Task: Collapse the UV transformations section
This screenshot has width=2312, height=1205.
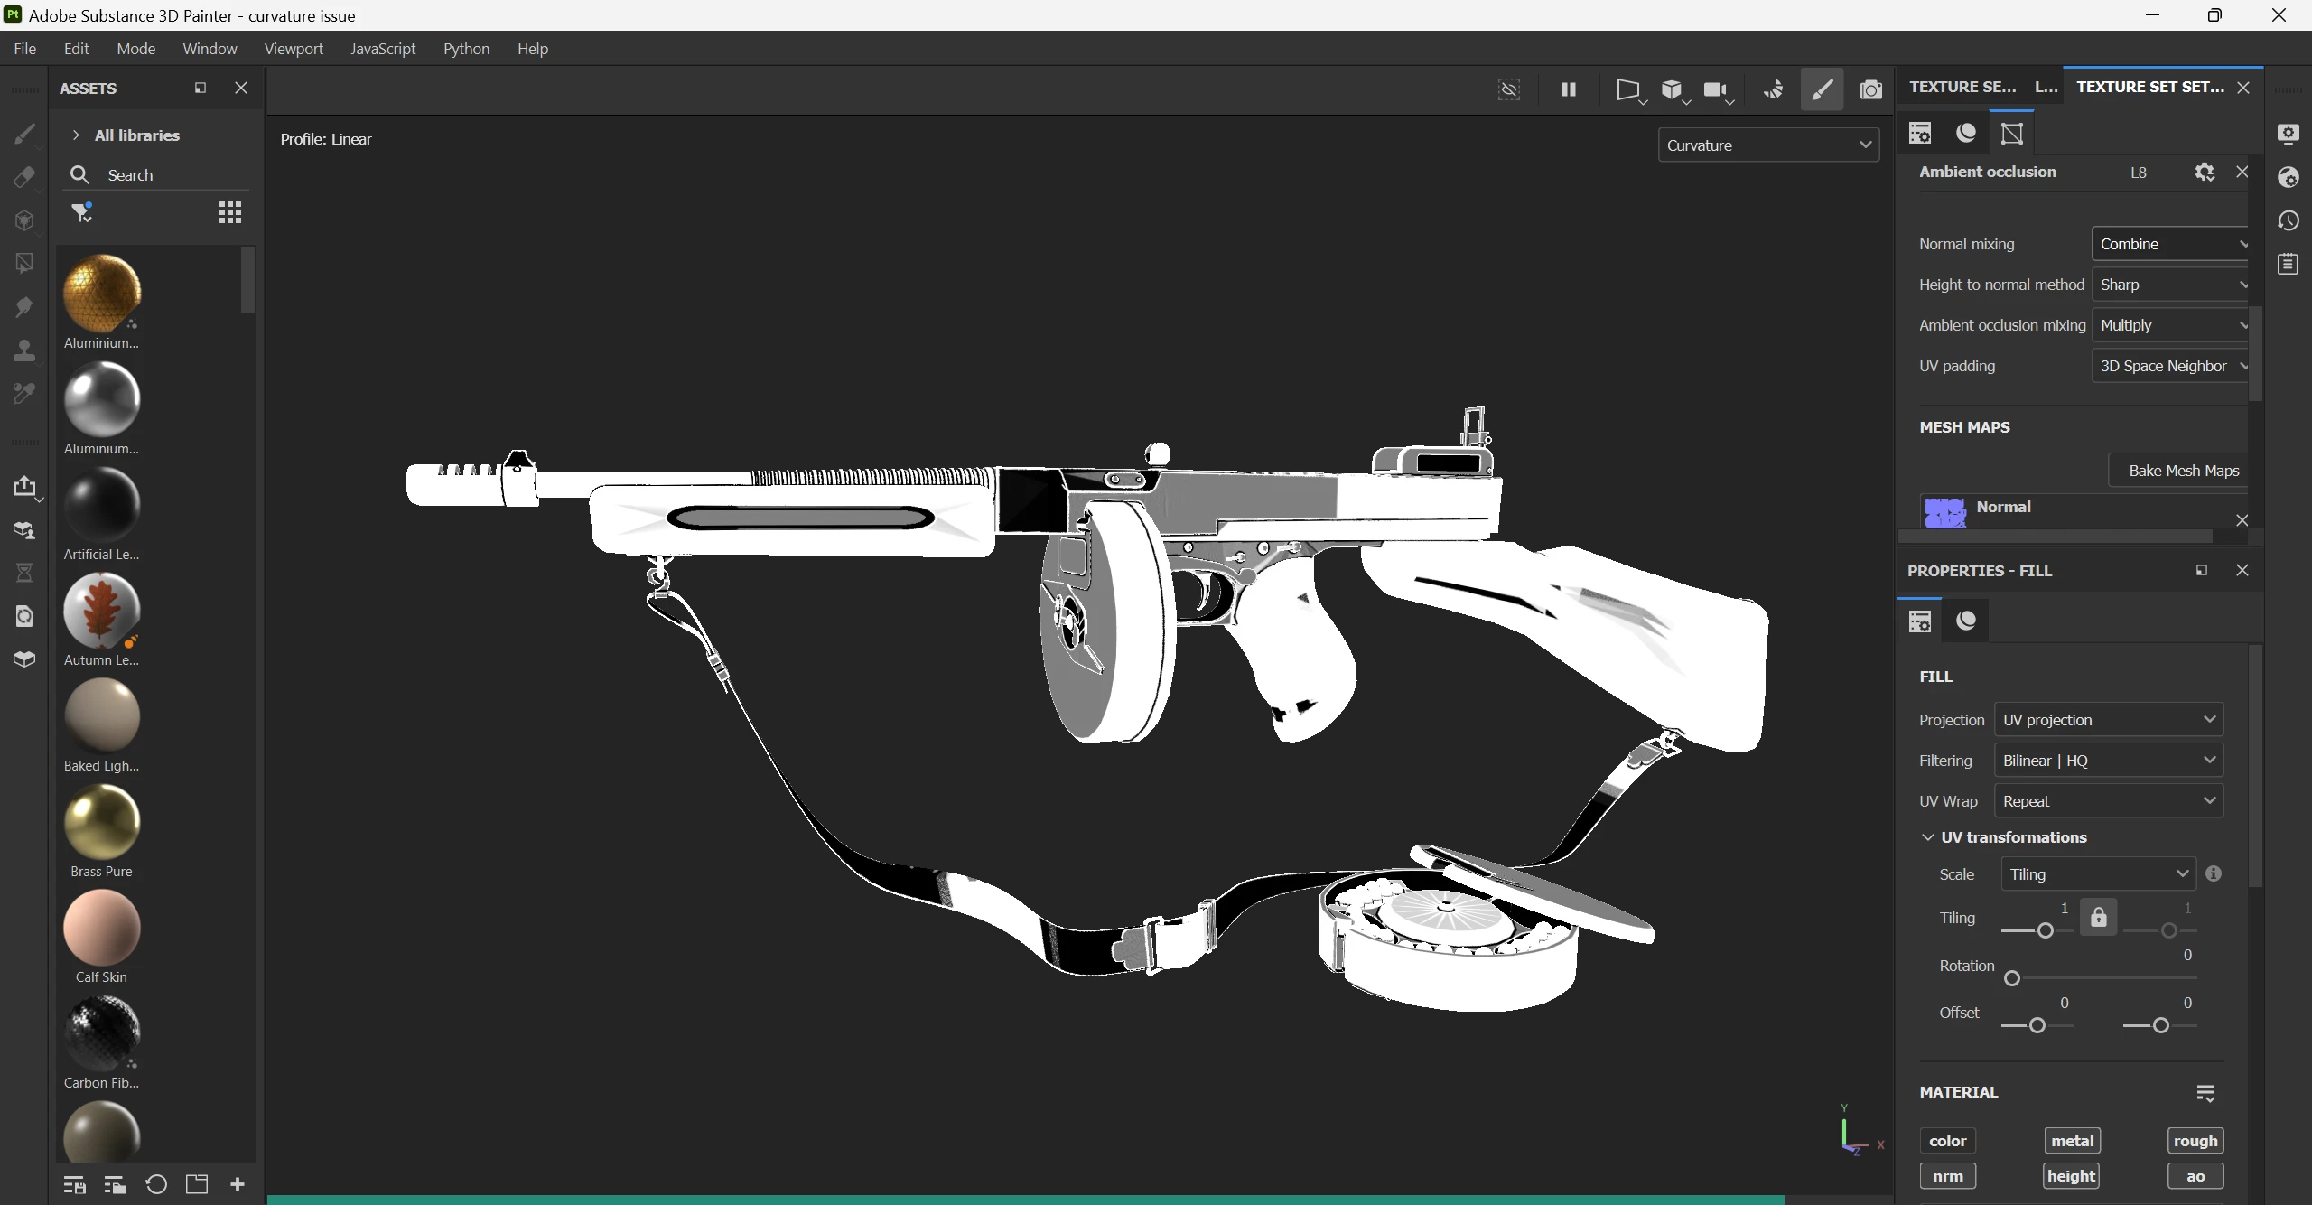Action: [x=1928, y=837]
